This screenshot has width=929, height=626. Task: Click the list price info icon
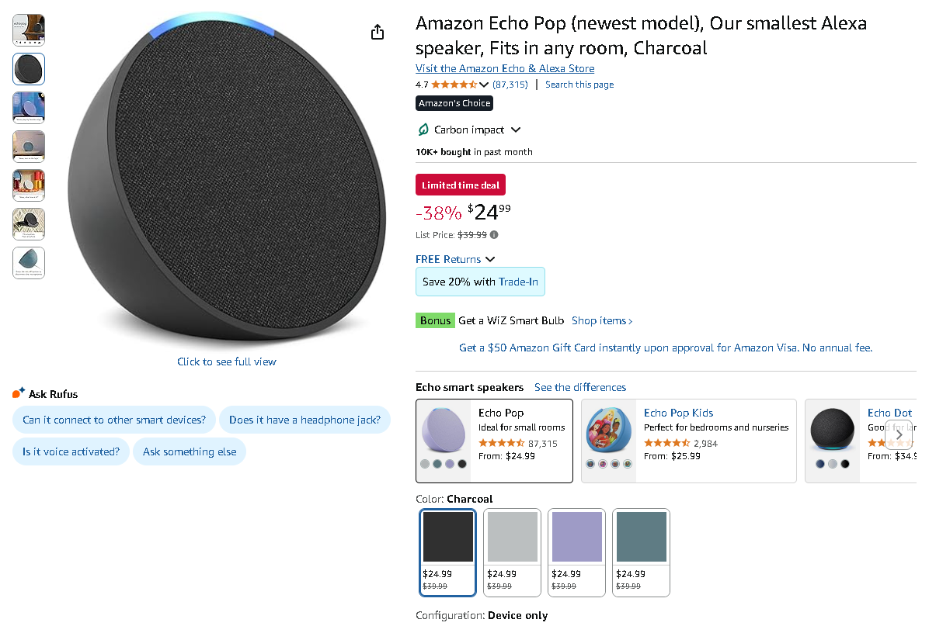[494, 235]
